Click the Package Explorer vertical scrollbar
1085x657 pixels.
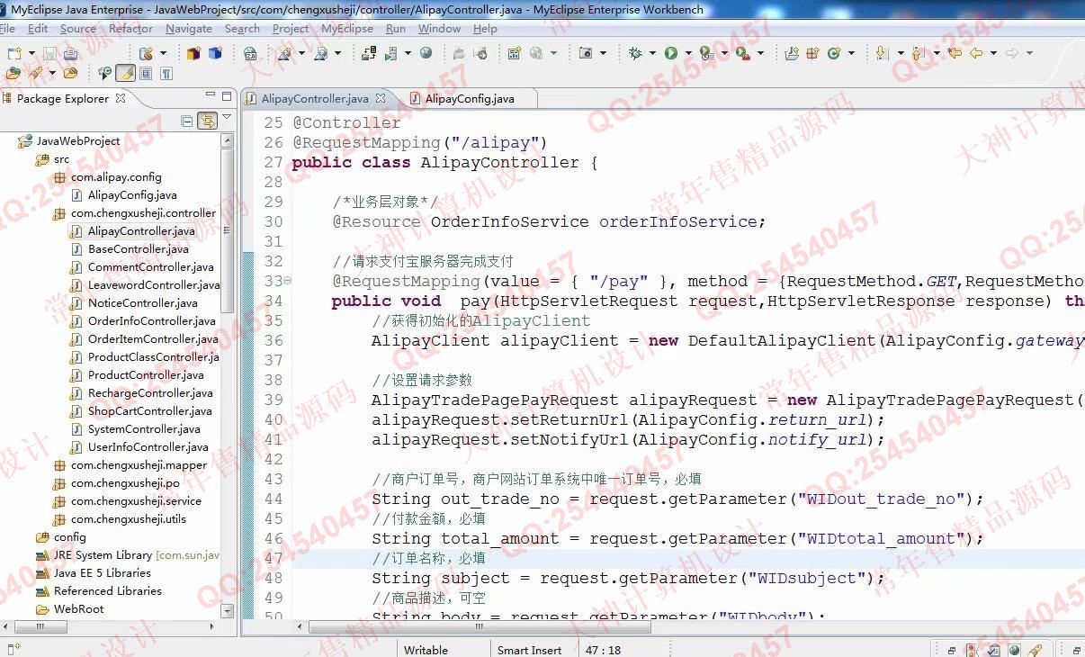(228, 229)
